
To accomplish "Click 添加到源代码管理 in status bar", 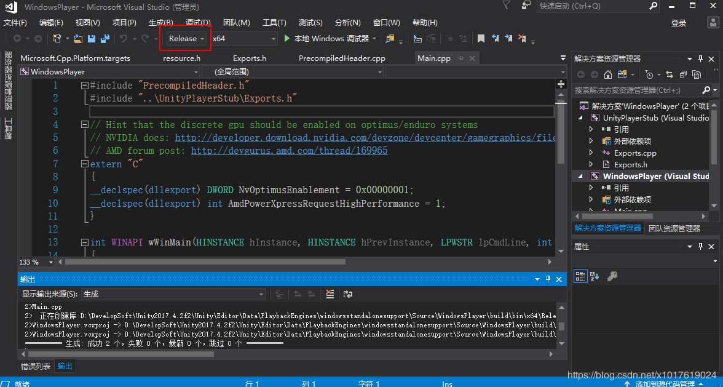I will [x=665, y=384].
